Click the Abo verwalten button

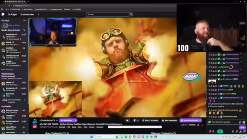tap(169, 120)
